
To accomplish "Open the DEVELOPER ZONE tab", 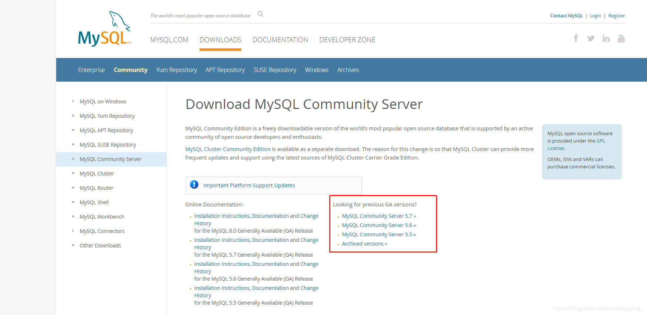I will pyautogui.click(x=347, y=40).
